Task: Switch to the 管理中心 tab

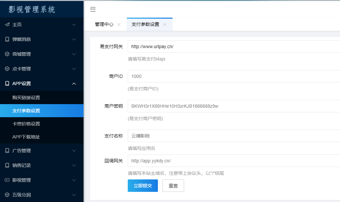Action: (x=104, y=25)
